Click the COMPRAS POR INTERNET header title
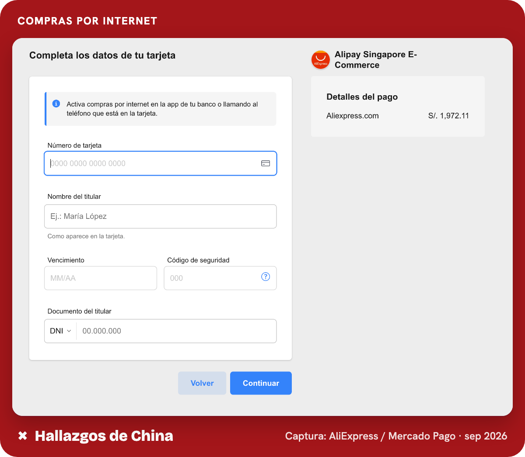Viewport: 525px width, 457px height. (87, 21)
